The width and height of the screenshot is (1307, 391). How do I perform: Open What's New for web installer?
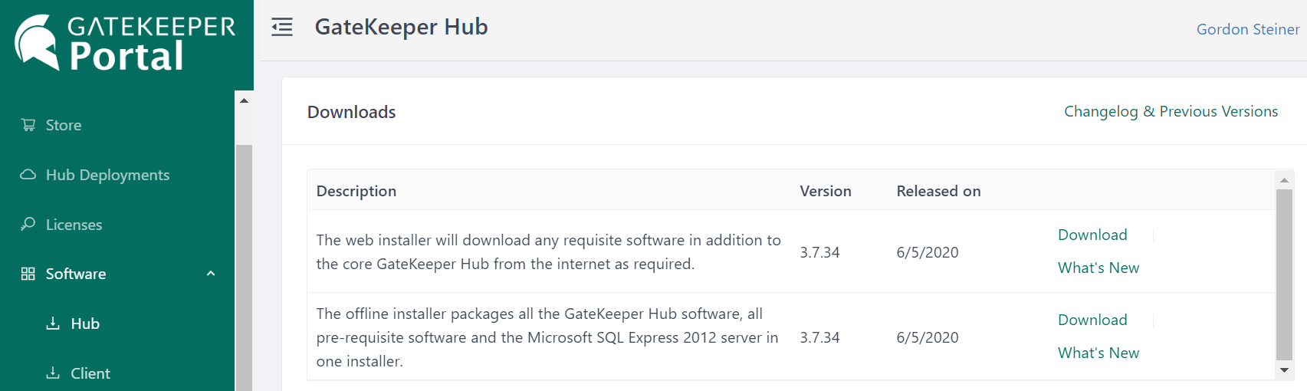pos(1098,268)
